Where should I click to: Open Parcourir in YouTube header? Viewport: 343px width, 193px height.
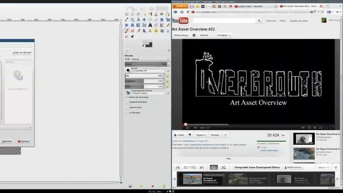tap(271, 21)
